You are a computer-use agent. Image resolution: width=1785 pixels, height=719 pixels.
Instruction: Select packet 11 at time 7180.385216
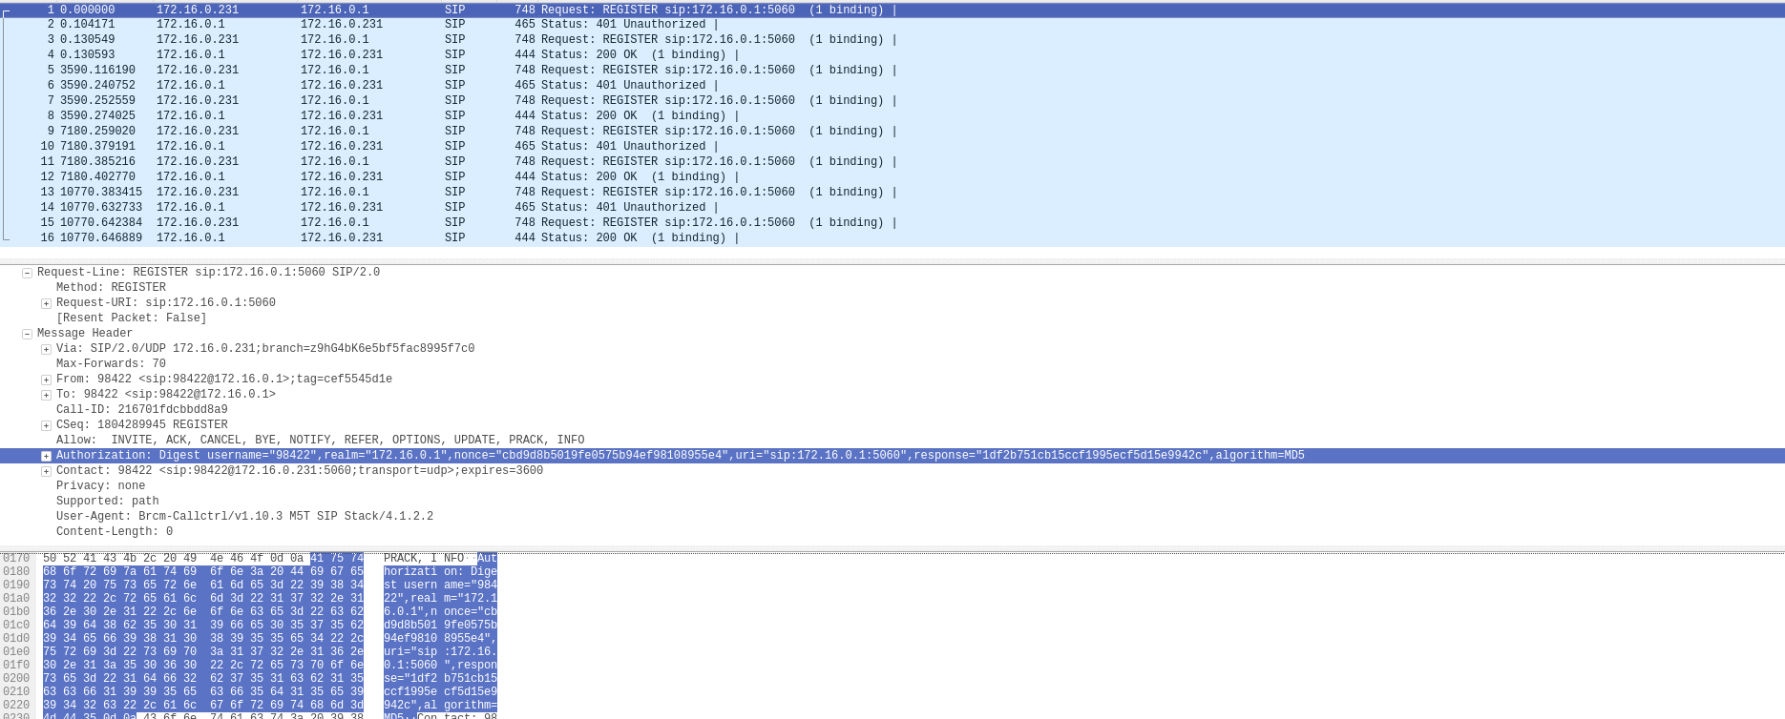(x=892, y=162)
